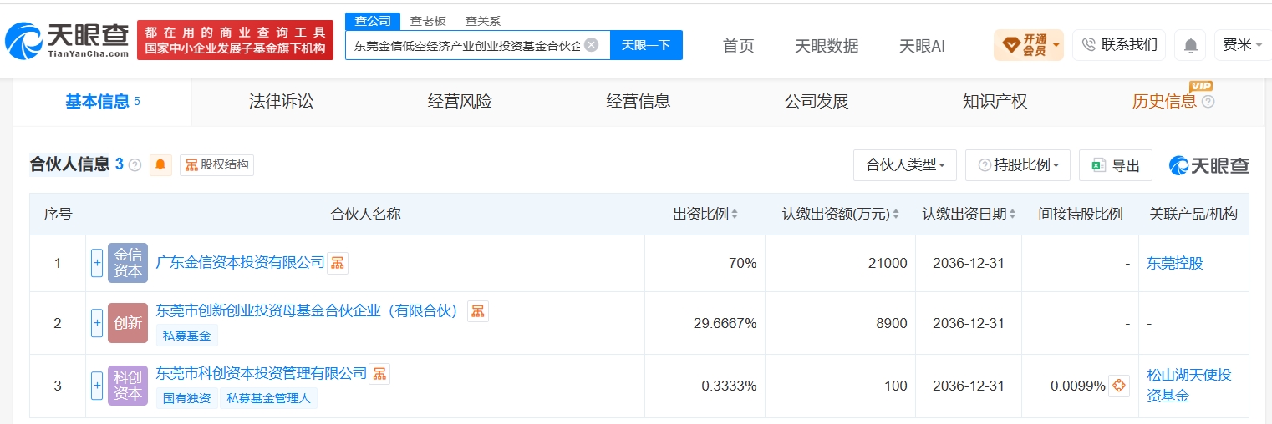
Task: Expand row 1 with the plus button
Action: [97, 263]
